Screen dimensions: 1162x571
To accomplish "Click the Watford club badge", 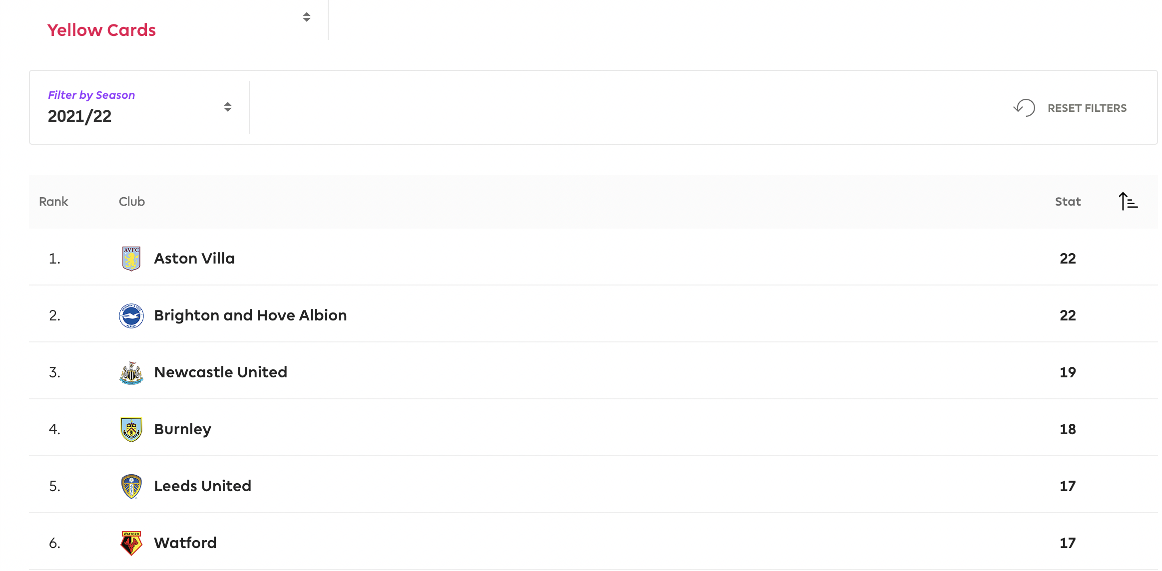I will point(131,543).
